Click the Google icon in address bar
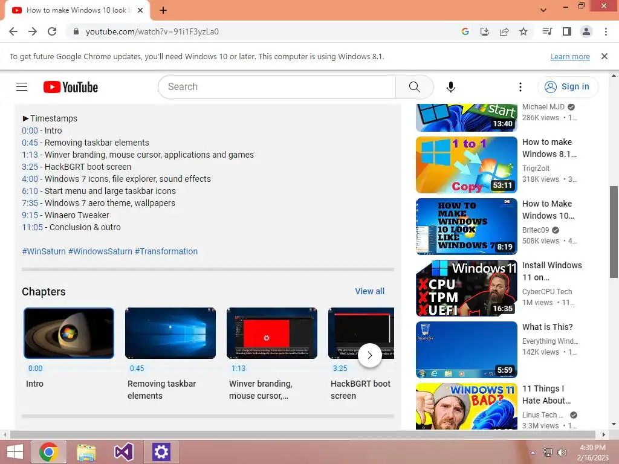619x464 pixels. tap(465, 31)
